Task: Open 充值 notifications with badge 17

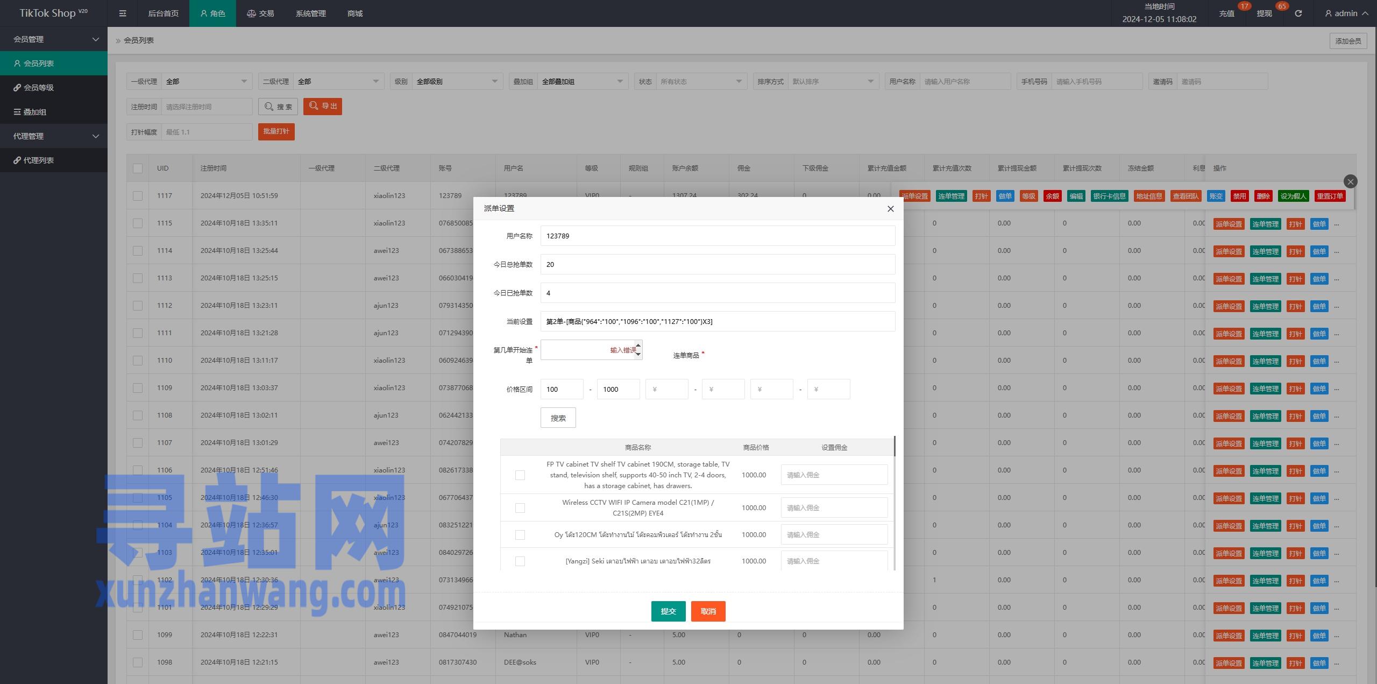Action: (x=1226, y=13)
